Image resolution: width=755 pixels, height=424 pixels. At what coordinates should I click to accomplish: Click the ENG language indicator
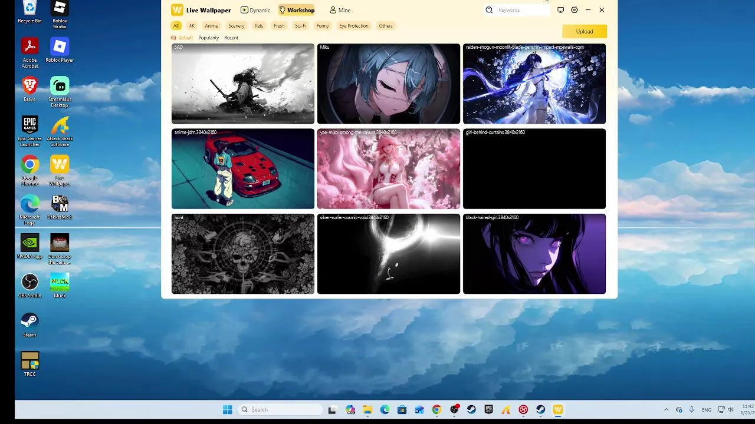(x=706, y=410)
